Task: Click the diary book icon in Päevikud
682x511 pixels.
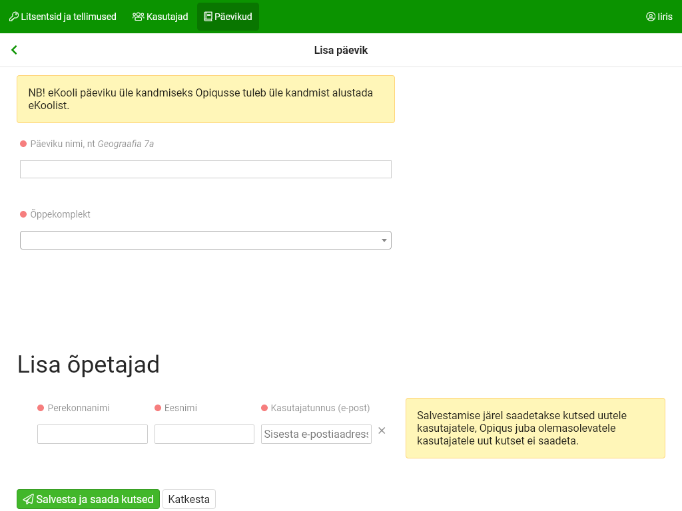Action: pos(208,17)
